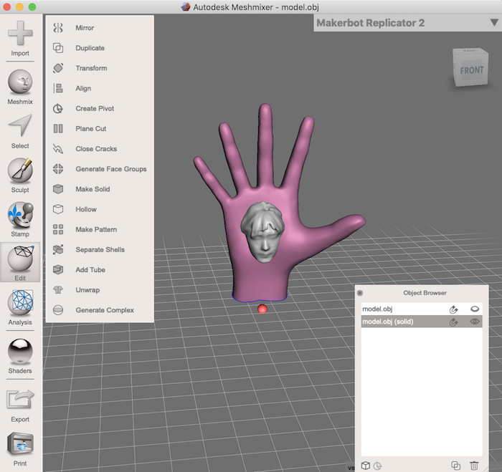Select model.obj in Object Browser
This screenshot has height=472, width=502.
click(x=422, y=309)
